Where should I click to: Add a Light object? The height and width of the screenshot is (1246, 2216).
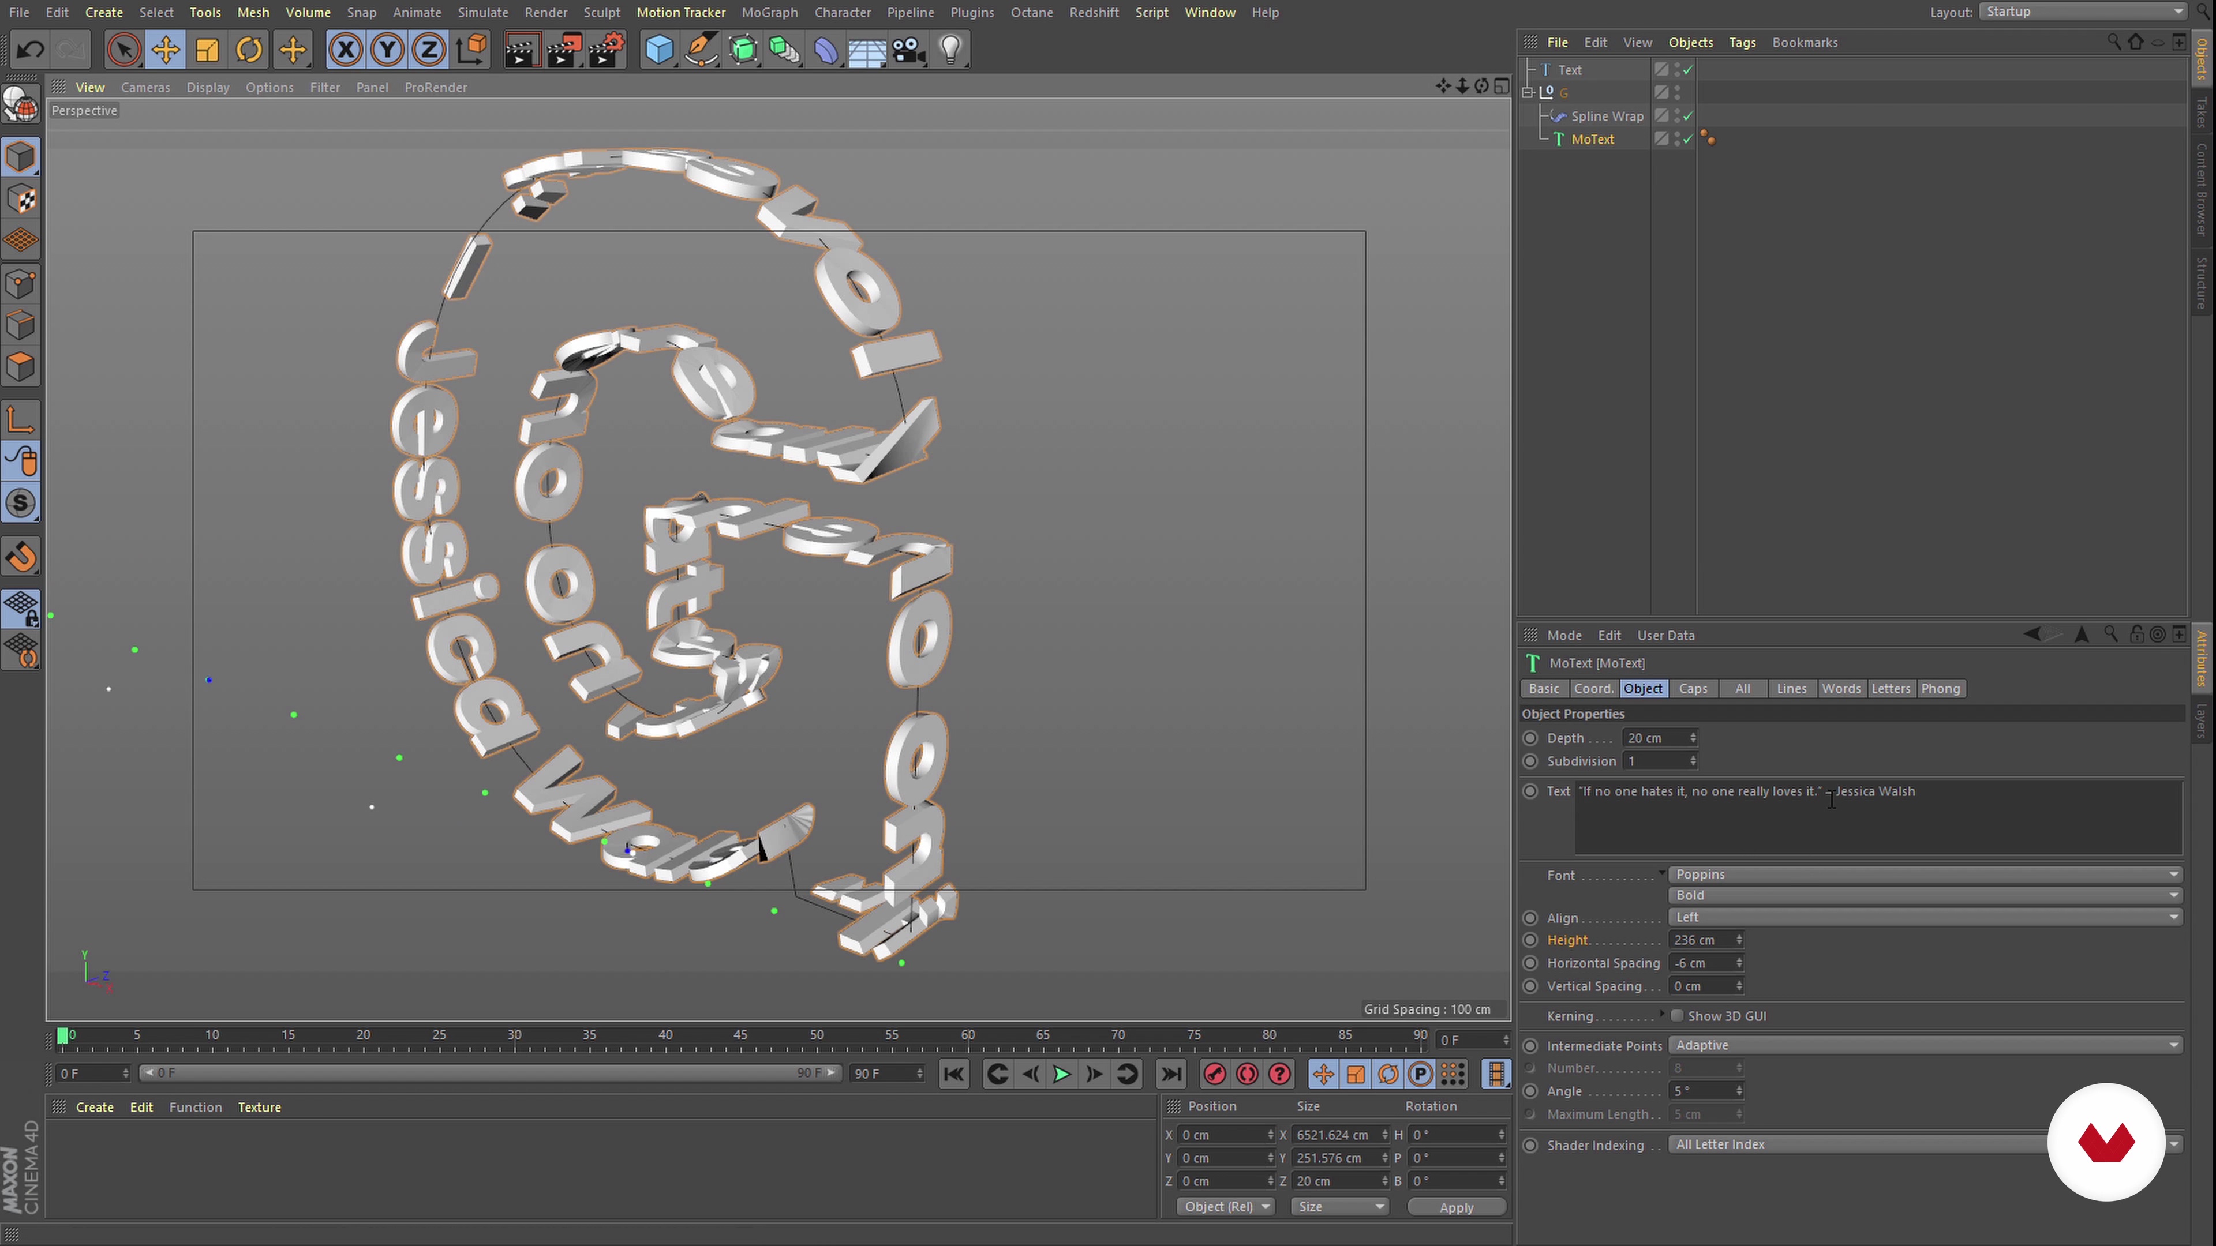pos(950,50)
